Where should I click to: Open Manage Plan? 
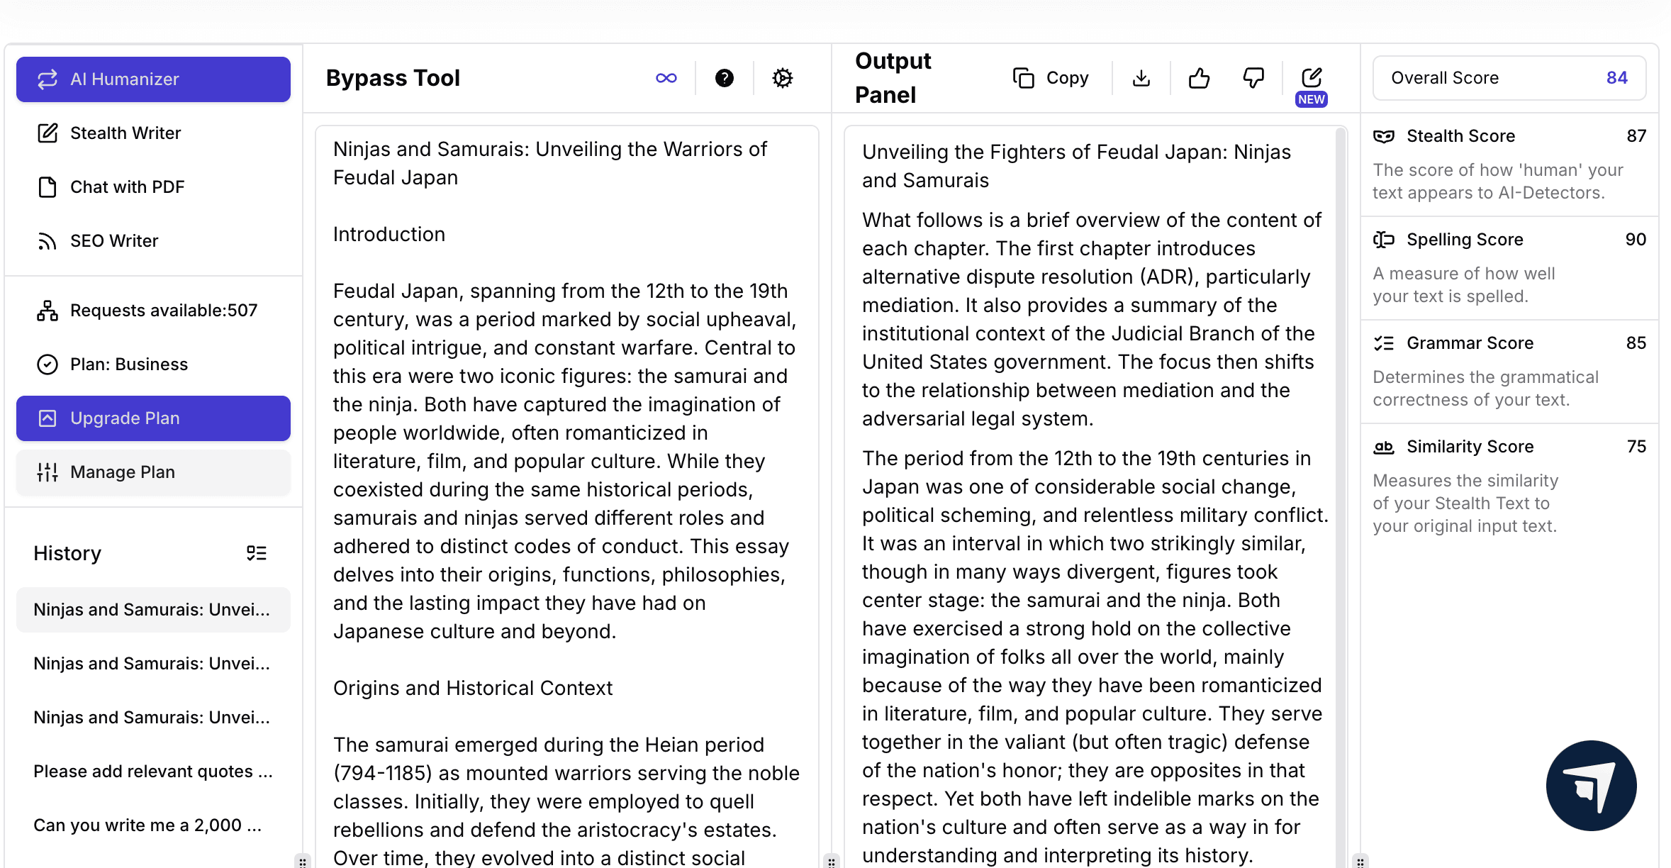pyautogui.click(x=153, y=472)
